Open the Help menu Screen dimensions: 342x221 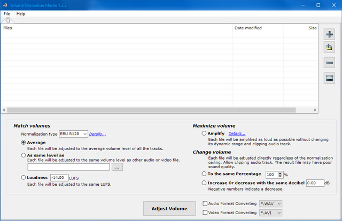(20, 13)
